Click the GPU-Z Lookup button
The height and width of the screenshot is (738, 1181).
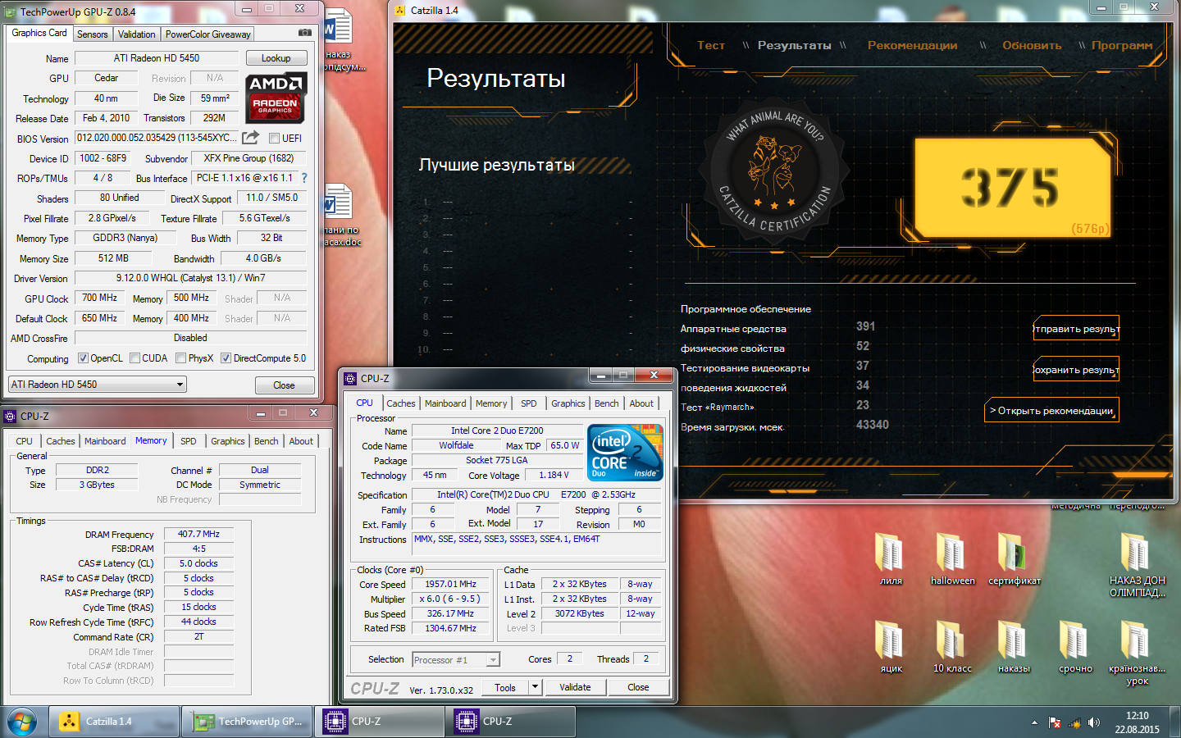click(x=276, y=58)
